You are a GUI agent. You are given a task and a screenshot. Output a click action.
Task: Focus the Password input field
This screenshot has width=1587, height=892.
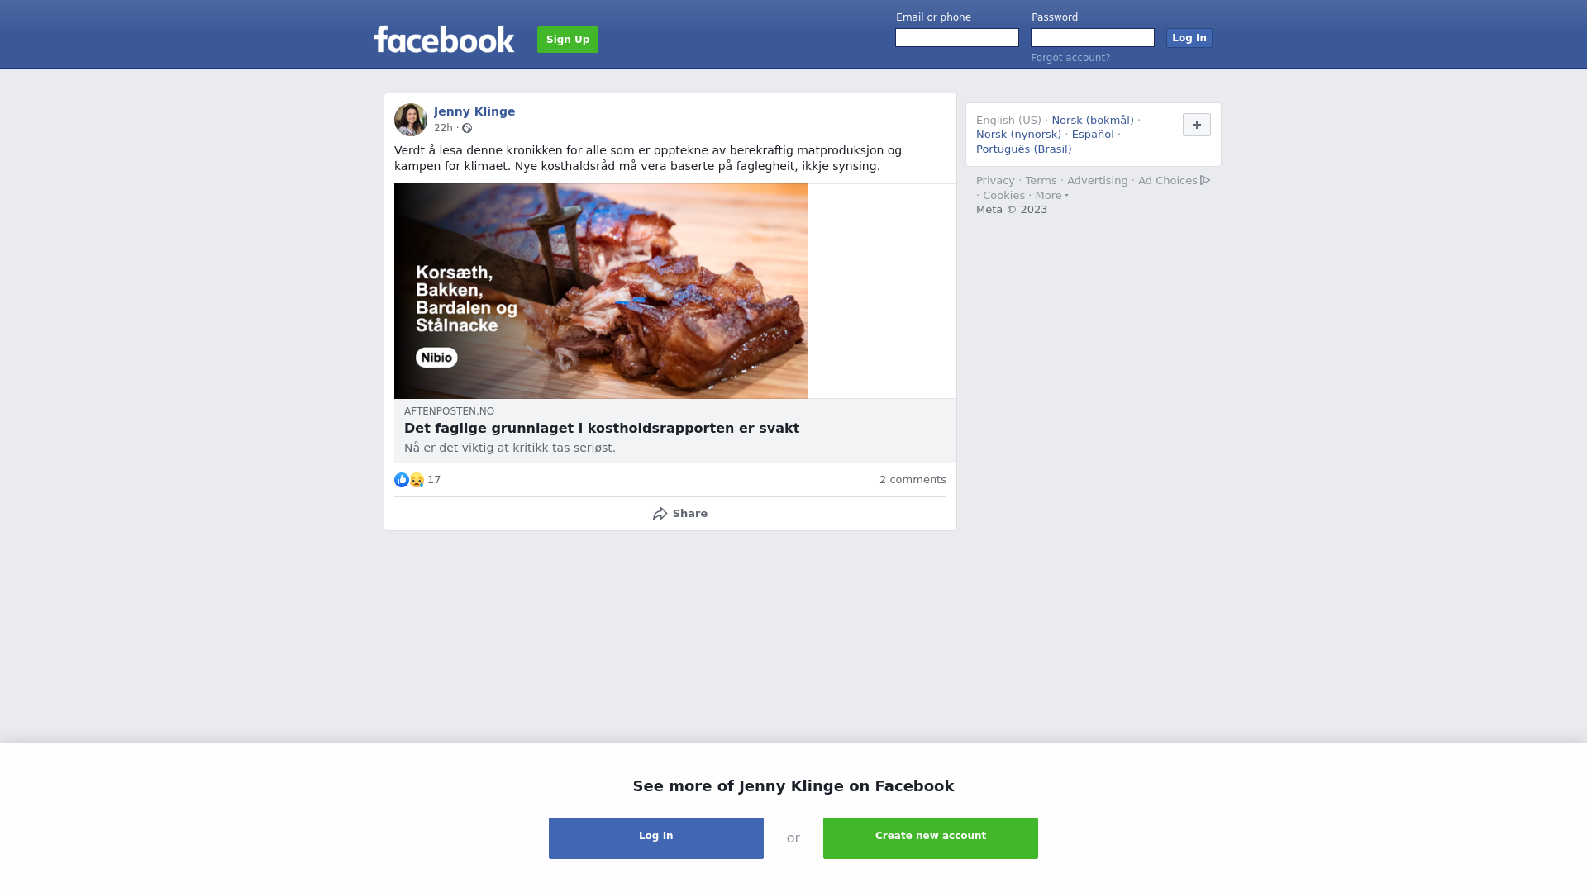pos(1093,38)
